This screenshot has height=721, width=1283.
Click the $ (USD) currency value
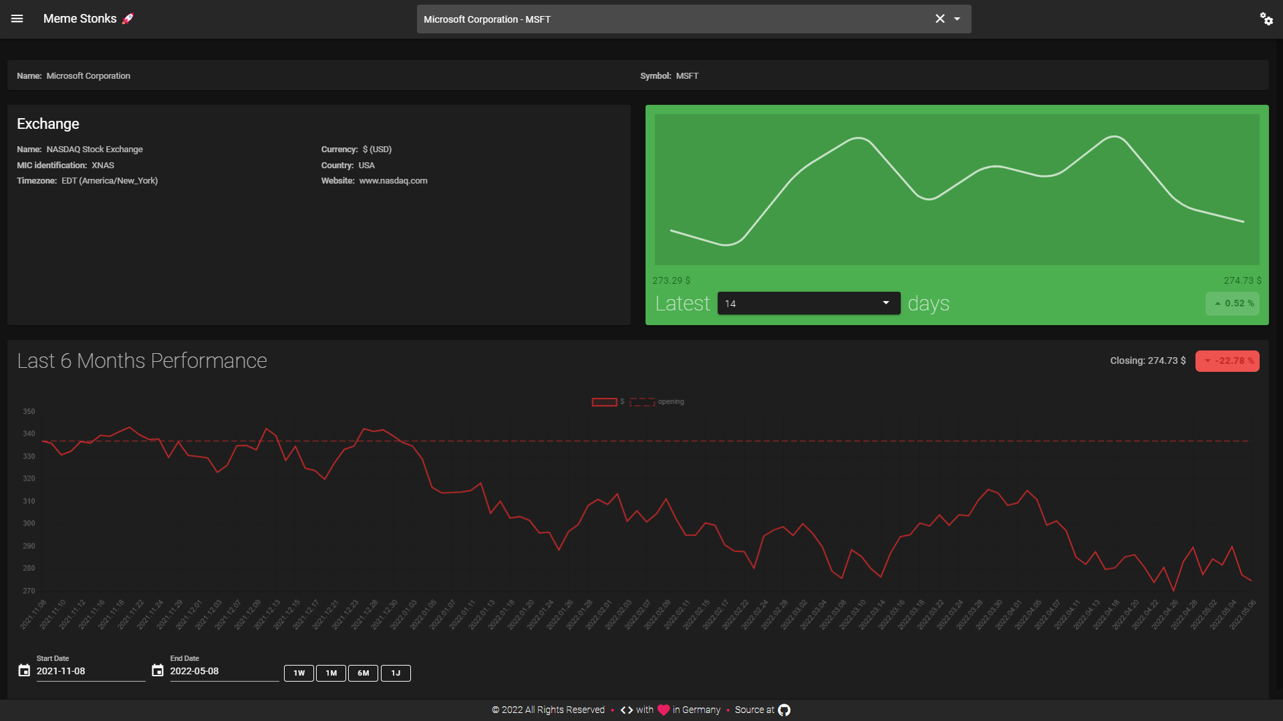(x=377, y=150)
